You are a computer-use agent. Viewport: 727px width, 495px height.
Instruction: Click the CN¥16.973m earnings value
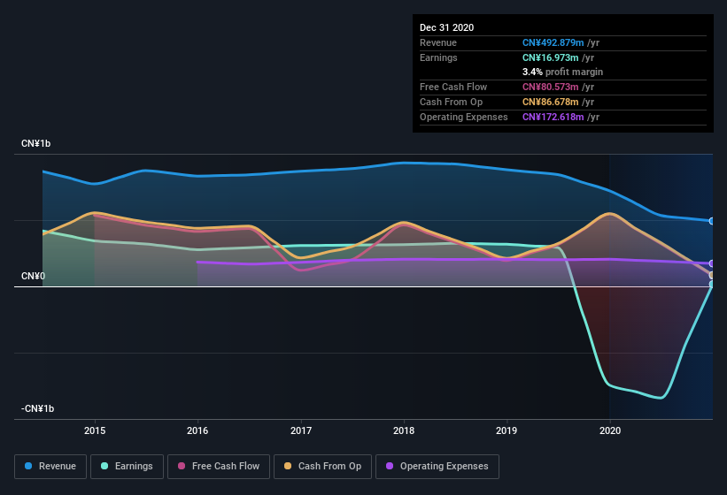point(551,57)
